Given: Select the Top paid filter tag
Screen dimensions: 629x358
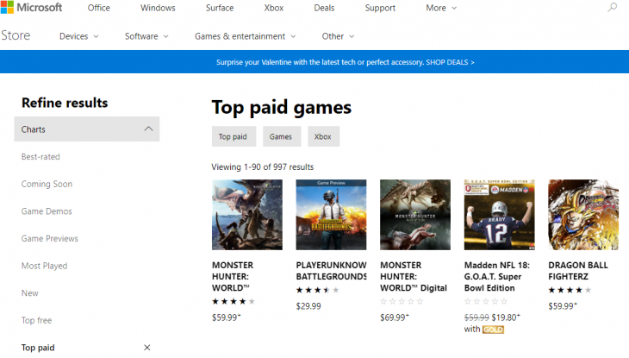Looking at the screenshot, I should 234,136.
